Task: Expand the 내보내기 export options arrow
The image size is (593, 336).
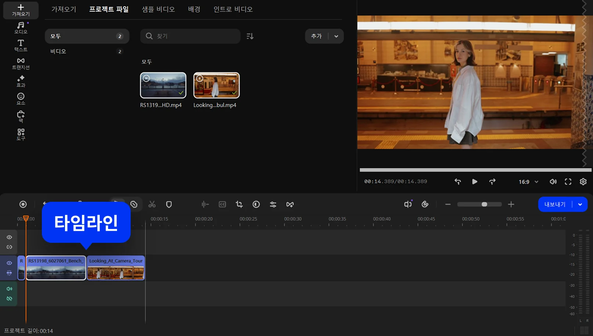Action: click(x=580, y=204)
